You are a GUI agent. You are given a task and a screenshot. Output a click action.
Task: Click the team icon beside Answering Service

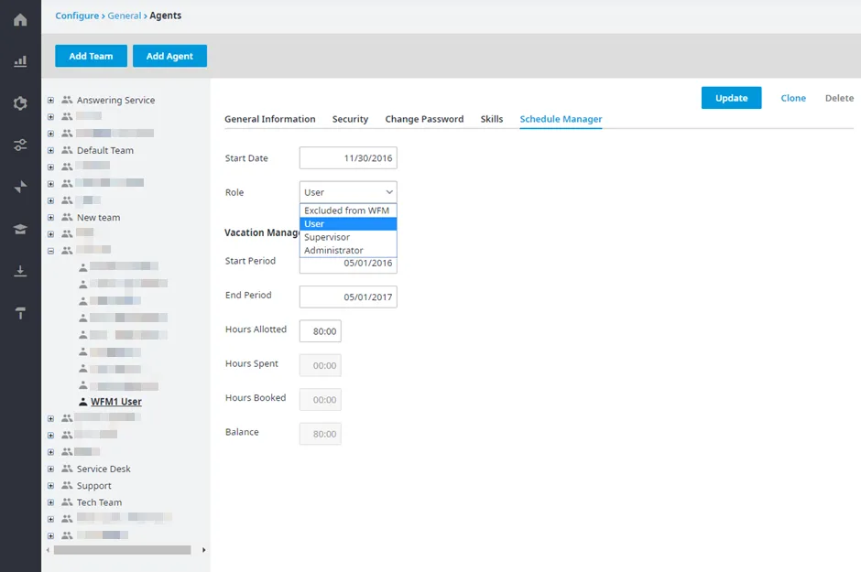(67, 100)
